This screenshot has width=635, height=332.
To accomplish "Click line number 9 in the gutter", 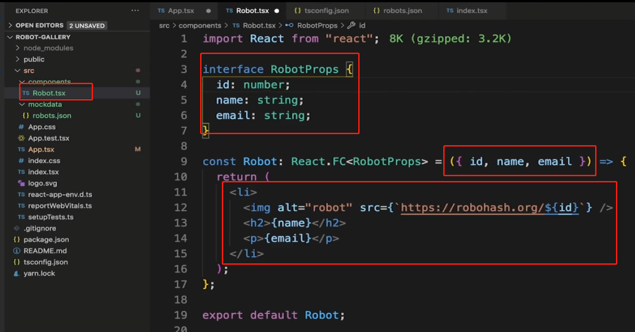I will coord(184,162).
